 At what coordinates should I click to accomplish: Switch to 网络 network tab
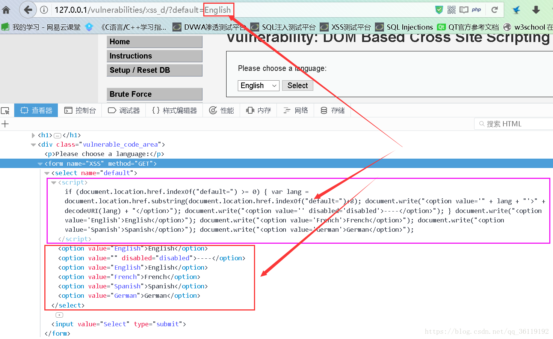295,110
